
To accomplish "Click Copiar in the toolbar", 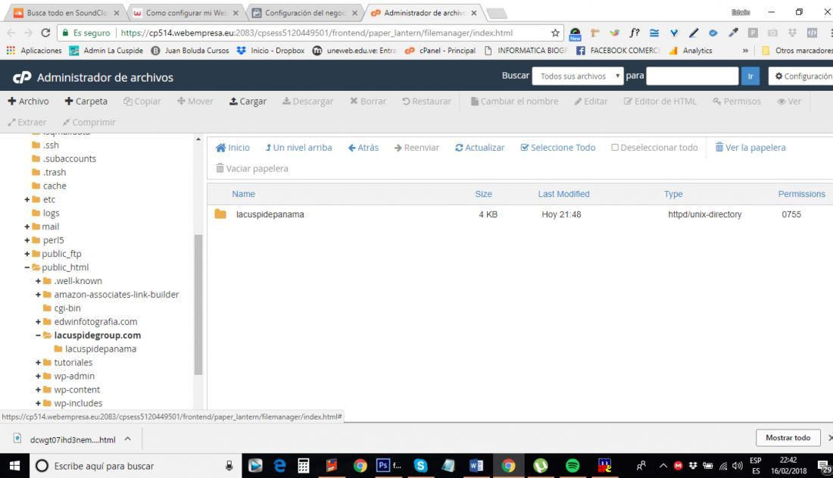I will click(142, 101).
